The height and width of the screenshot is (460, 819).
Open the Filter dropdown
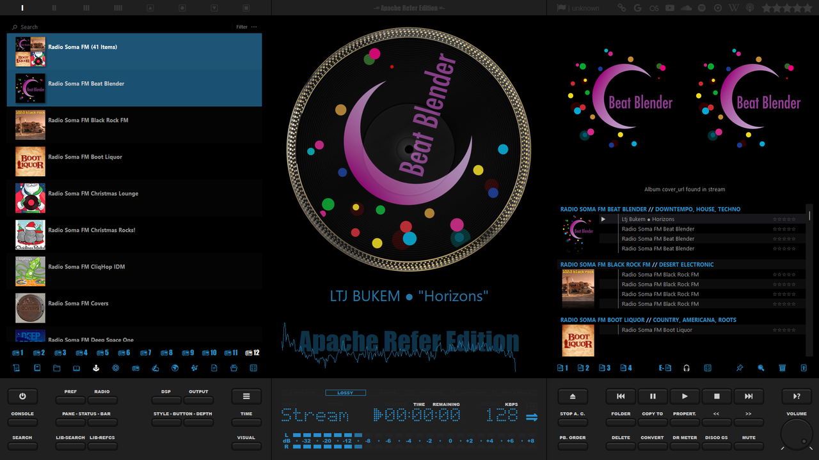242,27
